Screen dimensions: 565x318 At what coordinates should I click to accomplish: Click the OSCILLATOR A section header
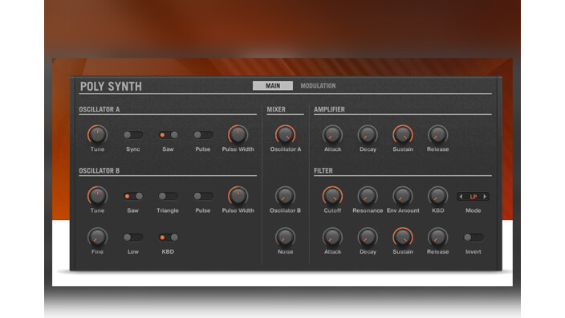pos(99,109)
